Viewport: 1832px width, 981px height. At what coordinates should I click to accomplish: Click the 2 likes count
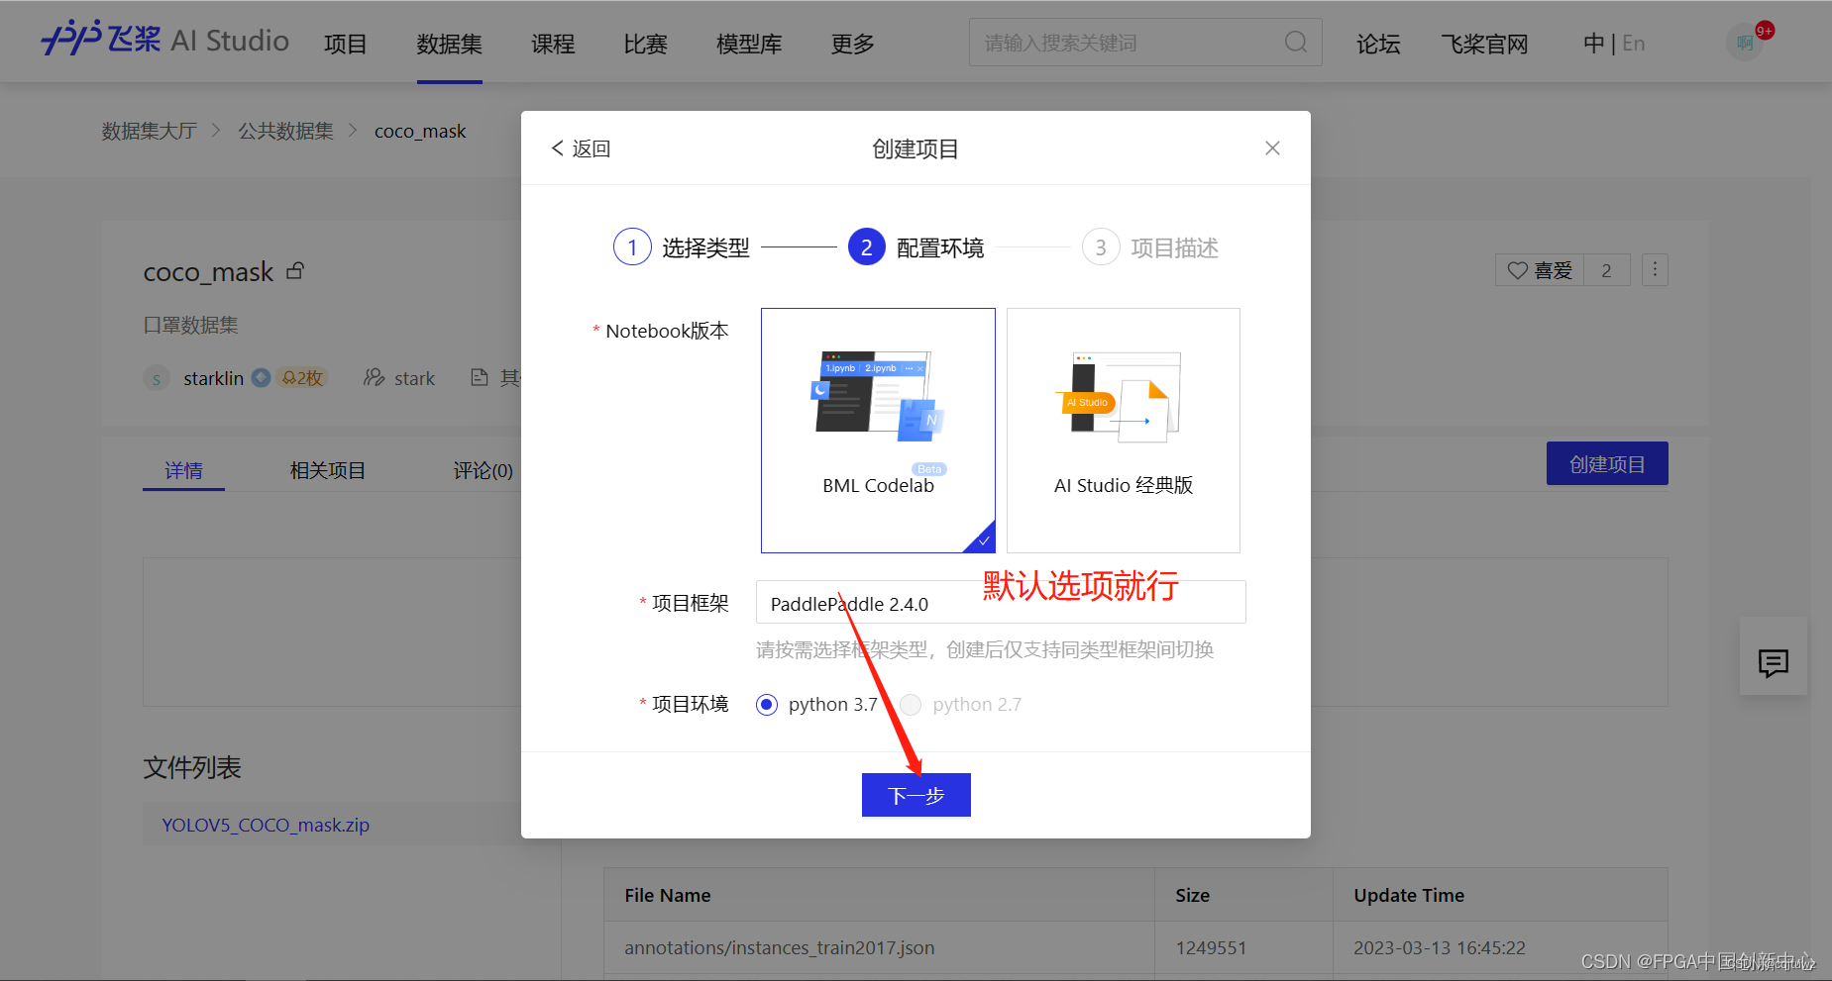tap(1606, 270)
